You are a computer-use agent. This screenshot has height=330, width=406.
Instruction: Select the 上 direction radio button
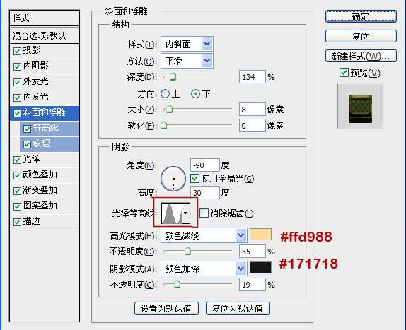coord(166,93)
